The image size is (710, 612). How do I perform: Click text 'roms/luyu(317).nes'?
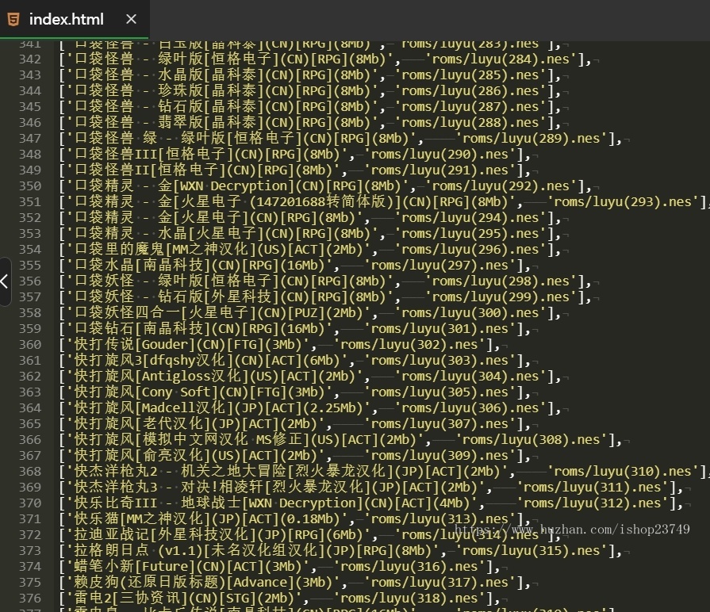click(439, 582)
